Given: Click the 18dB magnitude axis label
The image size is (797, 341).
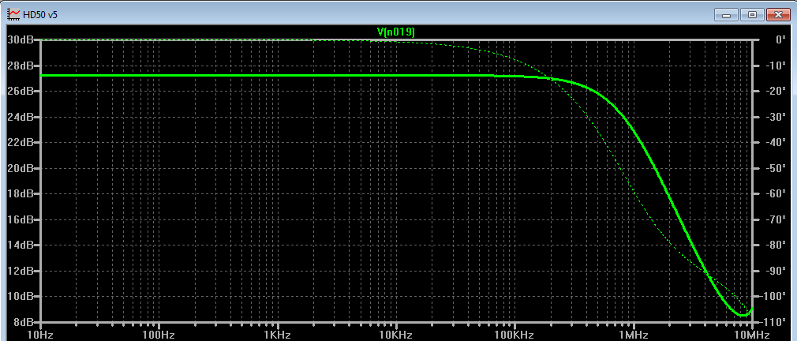Looking at the screenshot, I should click(20, 193).
